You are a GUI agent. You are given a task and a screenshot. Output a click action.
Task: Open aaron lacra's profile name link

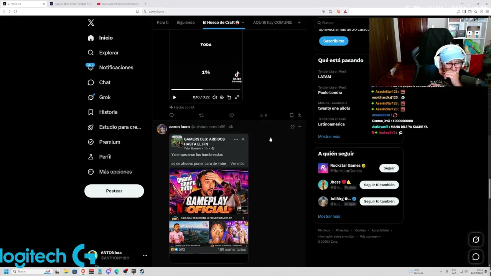180,127
